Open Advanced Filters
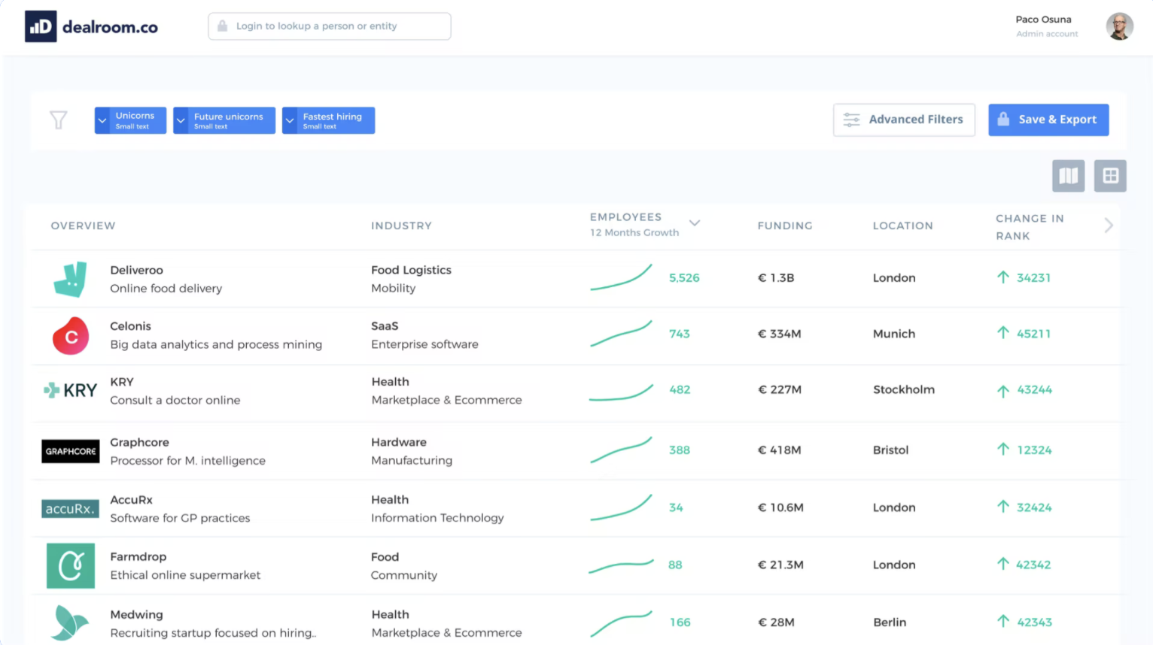The image size is (1153, 645). tap(904, 120)
